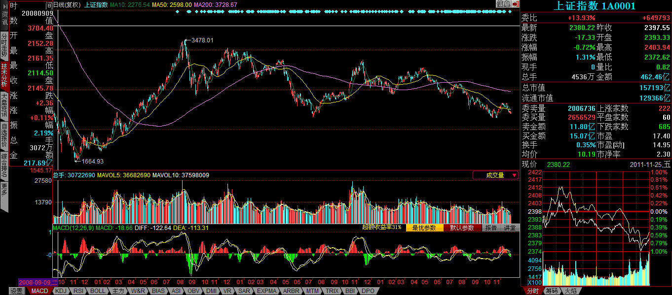
Task: Switch to the BOLL indicator tab
Action: [98, 291]
